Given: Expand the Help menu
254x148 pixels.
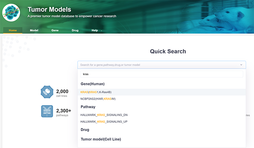Looking at the screenshot, I should [96, 30].
